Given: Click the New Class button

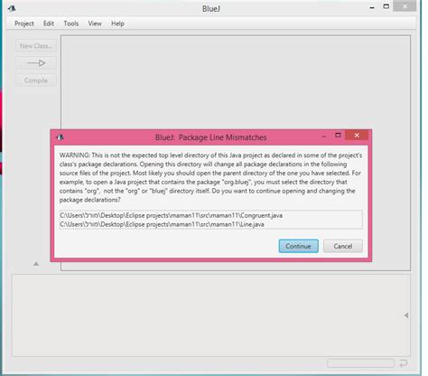Looking at the screenshot, I should 36,46.
